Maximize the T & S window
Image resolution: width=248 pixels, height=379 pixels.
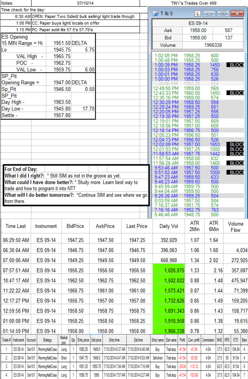tap(223, 14)
